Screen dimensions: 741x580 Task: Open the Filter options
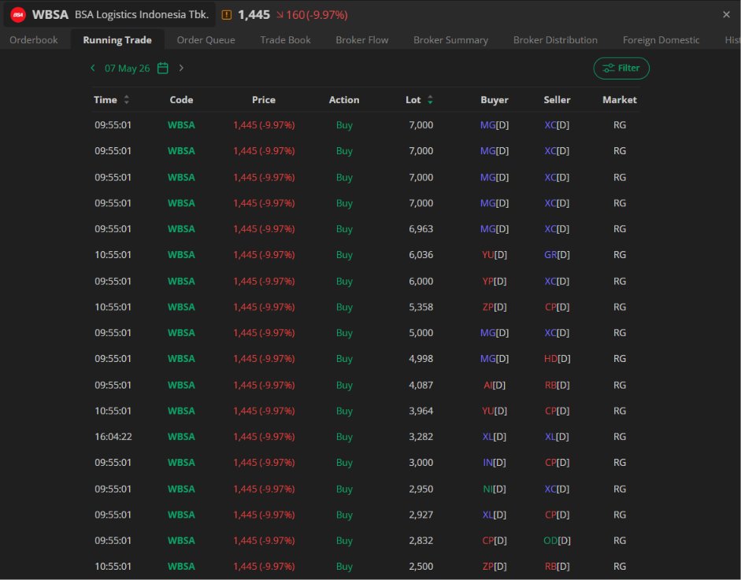621,68
